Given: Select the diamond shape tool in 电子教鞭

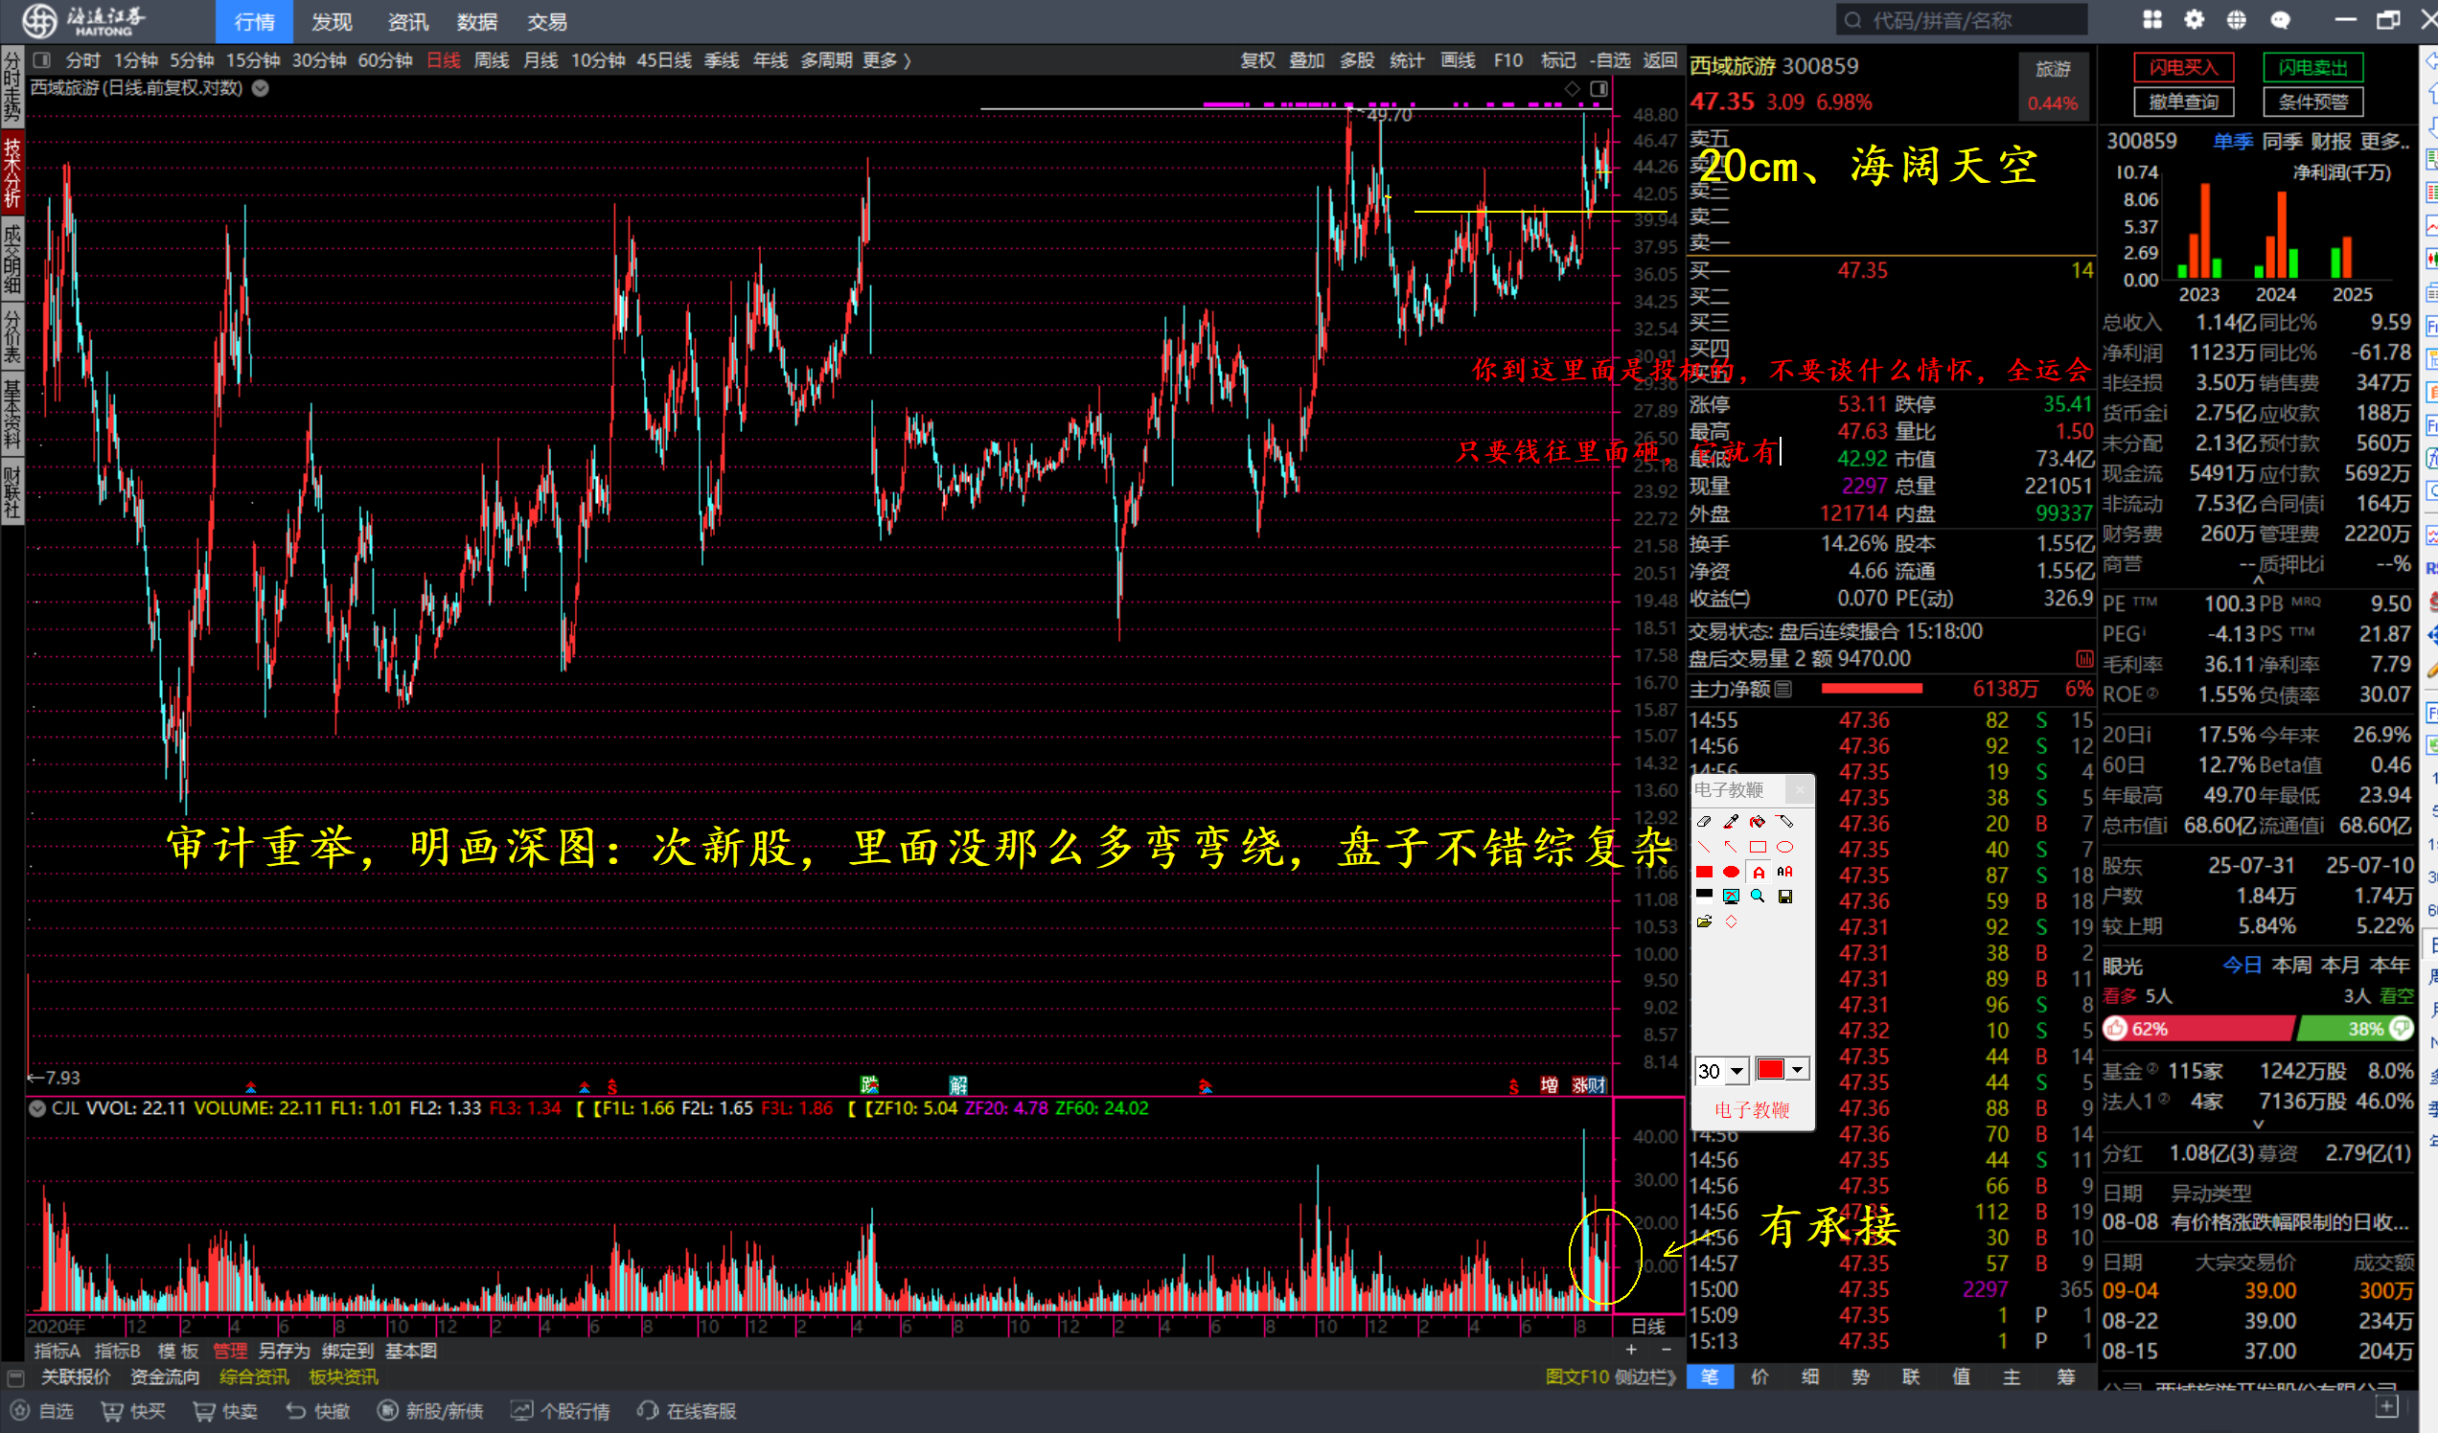Looking at the screenshot, I should [x=1731, y=921].
